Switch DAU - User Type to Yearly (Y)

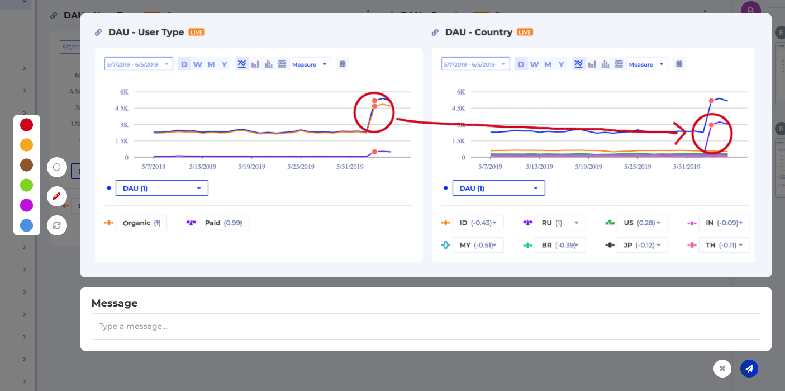(x=225, y=64)
